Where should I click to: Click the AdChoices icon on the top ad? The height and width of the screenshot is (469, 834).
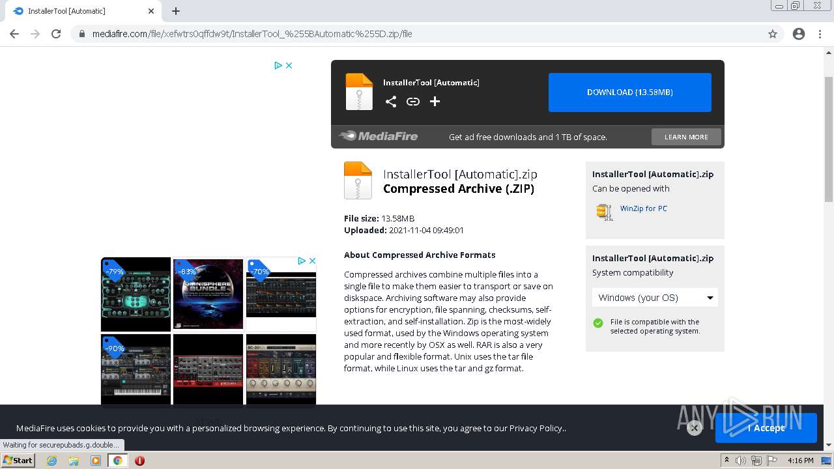click(278, 65)
